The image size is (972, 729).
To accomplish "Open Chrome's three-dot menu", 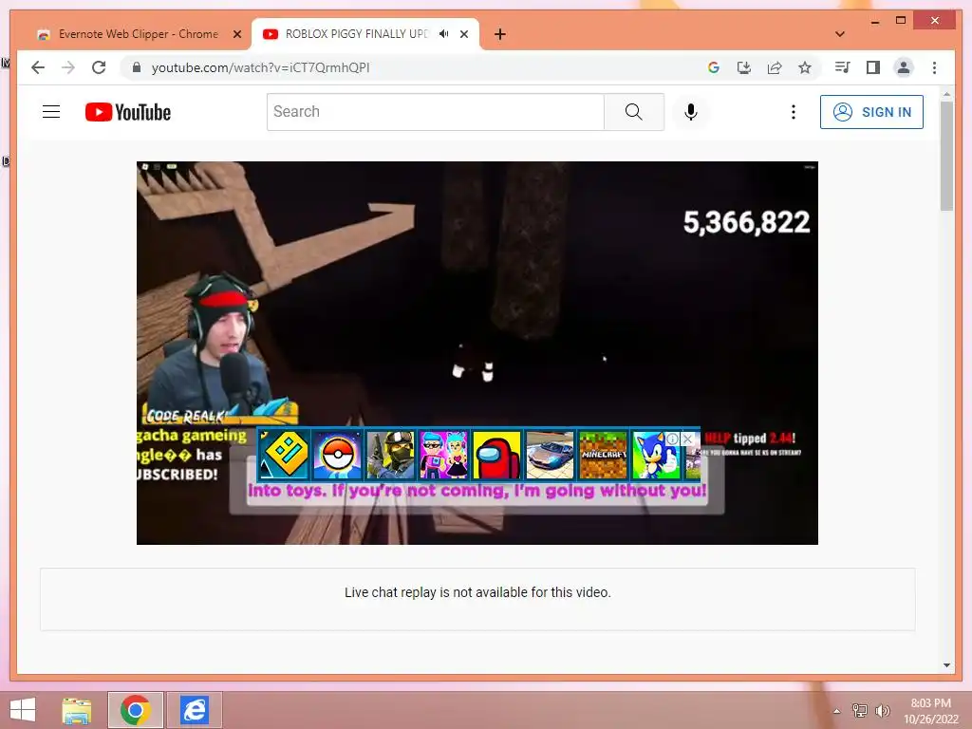I will point(934,67).
